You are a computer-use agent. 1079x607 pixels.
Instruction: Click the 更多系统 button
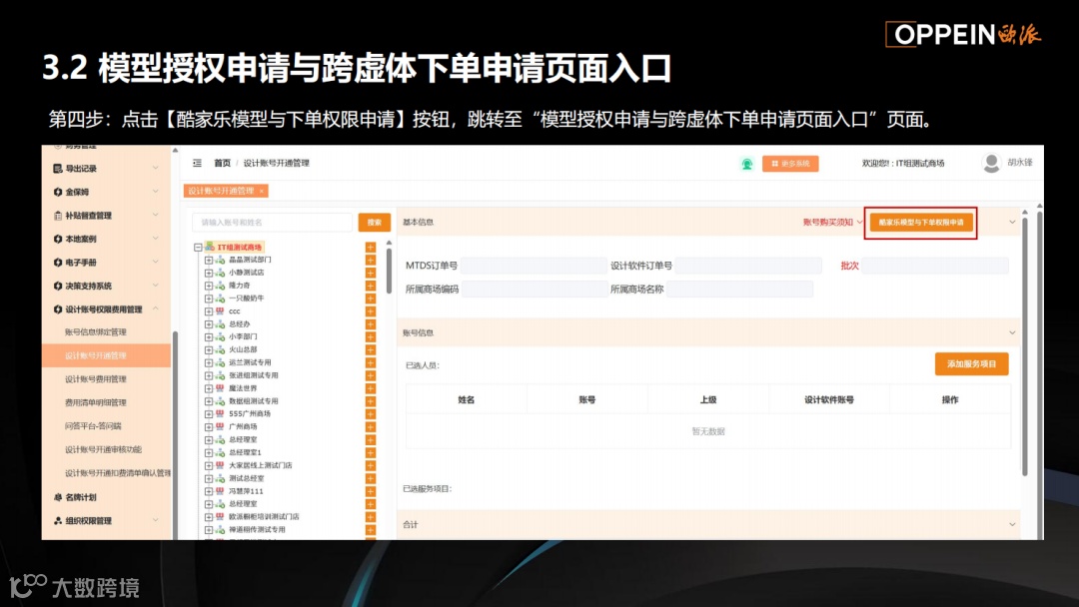click(x=790, y=164)
